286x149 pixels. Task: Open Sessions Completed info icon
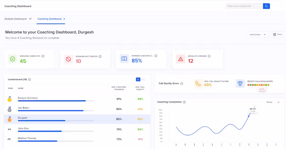coord(43,56)
